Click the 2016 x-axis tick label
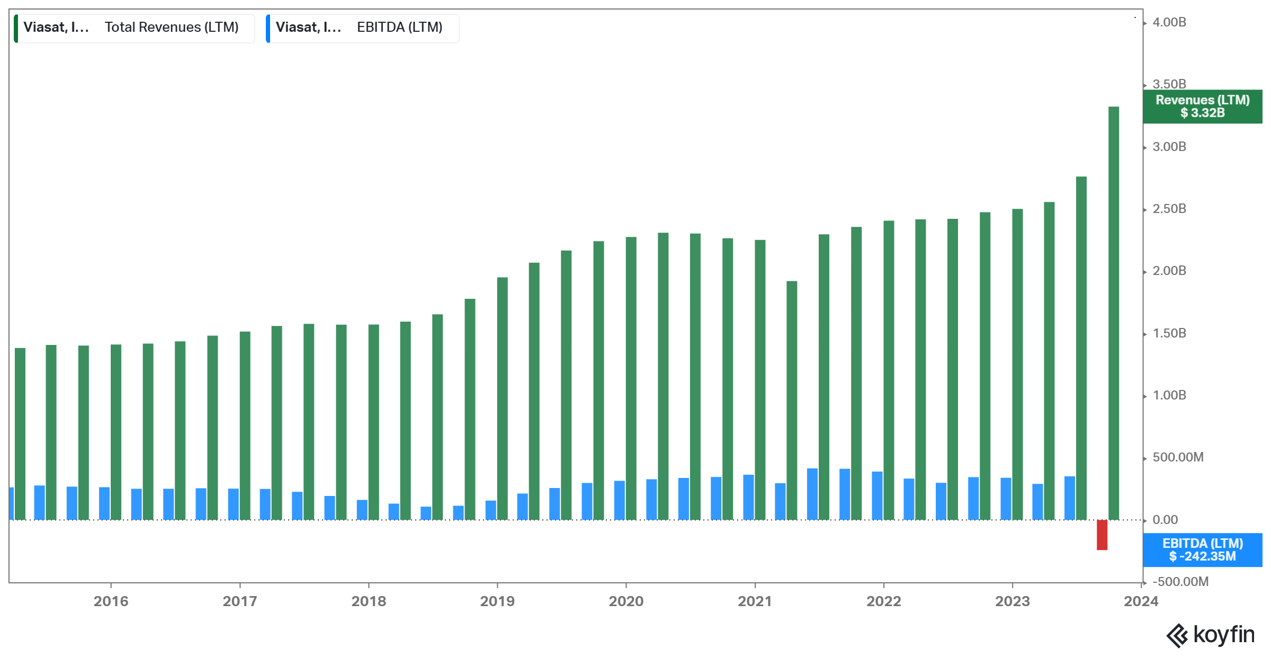The width and height of the screenshot is (1271, 657). [111, 601]
